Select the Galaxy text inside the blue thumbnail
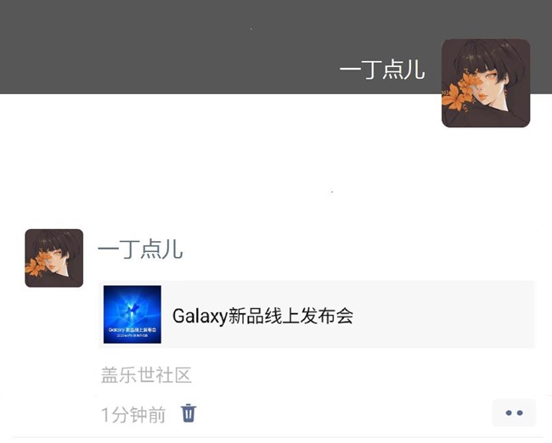Viewport: 552px width, 443px height. pos(116,330)
